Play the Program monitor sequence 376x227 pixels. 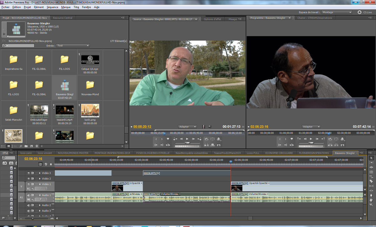tap(311, 139)
